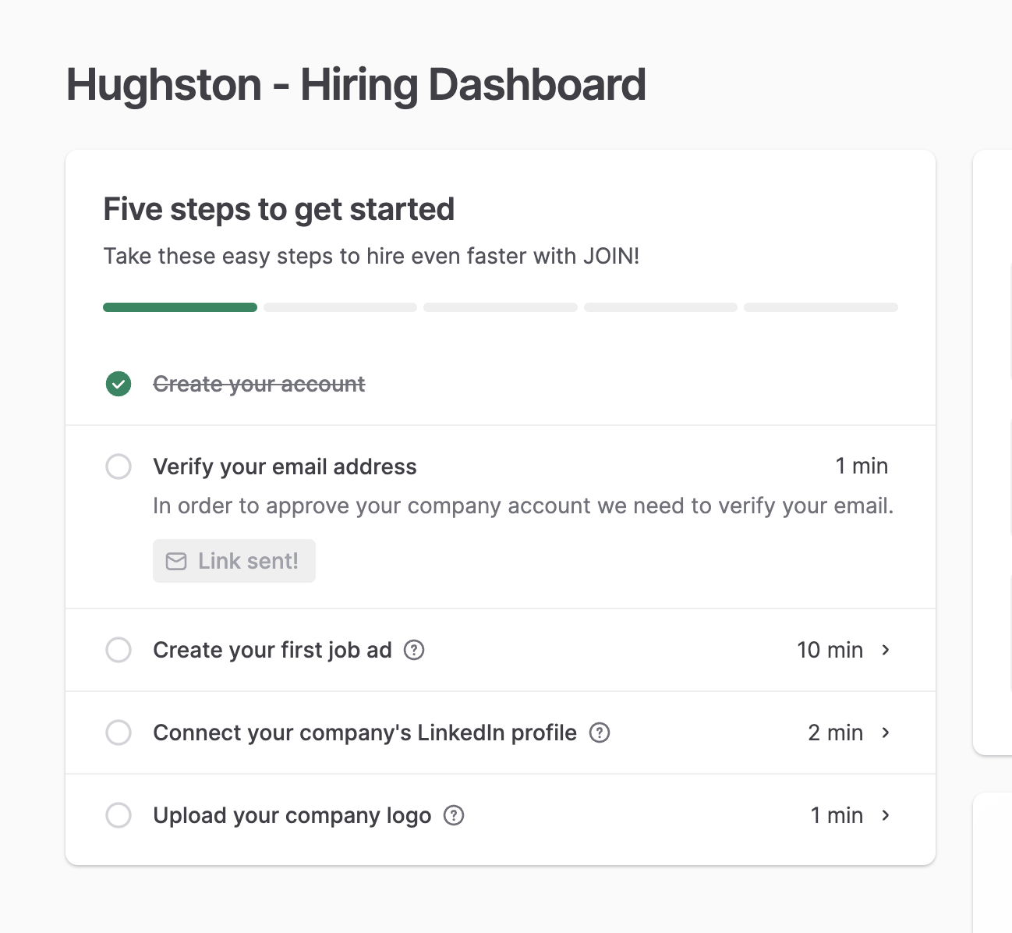
Task: Click the envelope icon in Link sent button
Action: coord(177,561)
